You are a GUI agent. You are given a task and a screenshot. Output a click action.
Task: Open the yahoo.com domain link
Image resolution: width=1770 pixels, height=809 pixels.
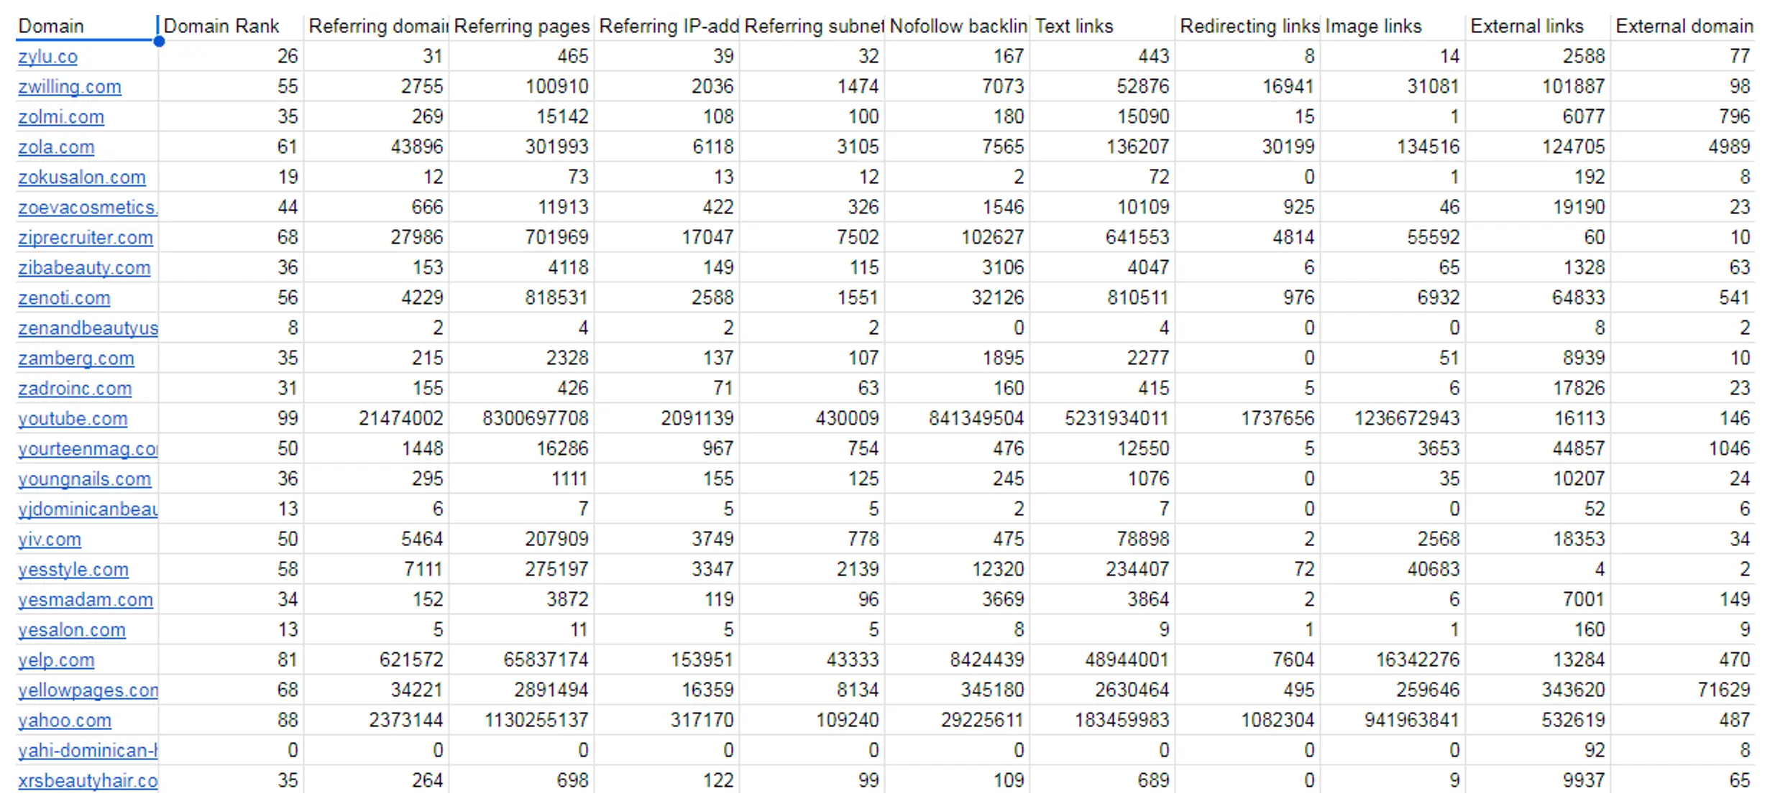coord(64,721)
